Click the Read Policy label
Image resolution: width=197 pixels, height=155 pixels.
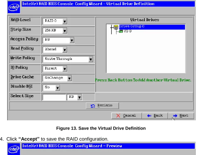(22, 49)
